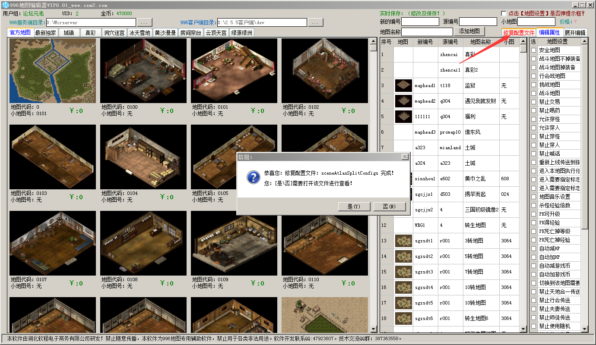
Task: Browse for the 996客户端目录 with the ... button
Action: (316, 22)
